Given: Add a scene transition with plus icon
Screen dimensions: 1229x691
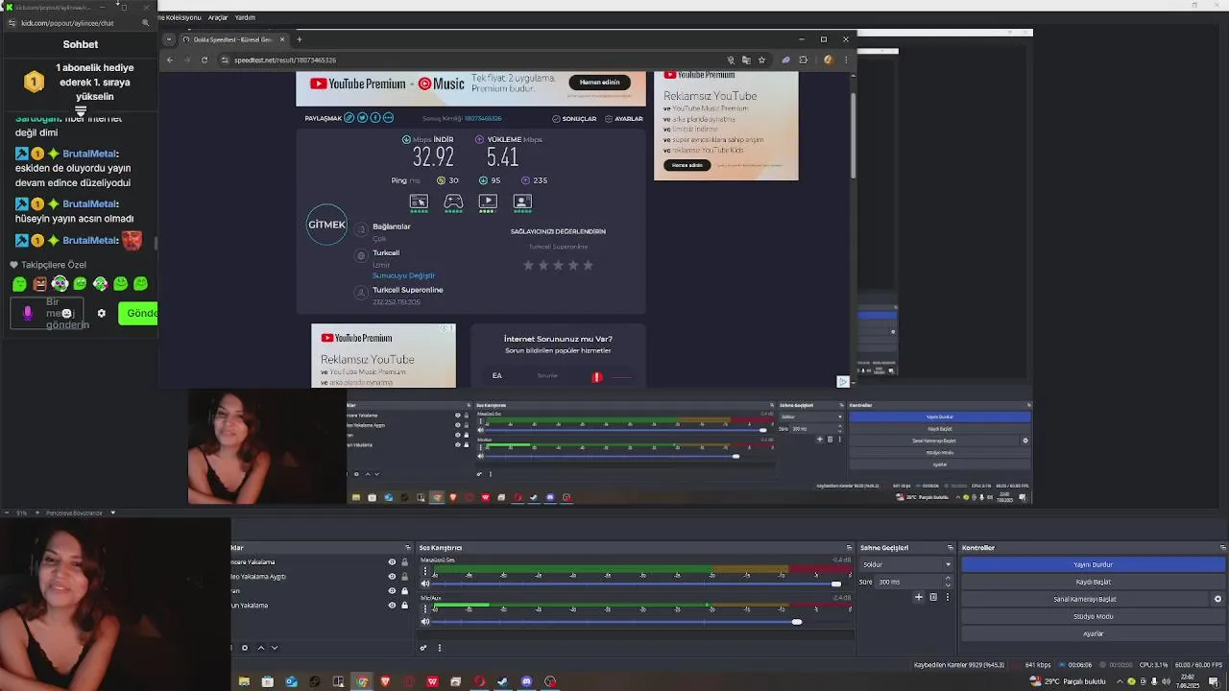Looking at the screenshot, I should point(919,597).
